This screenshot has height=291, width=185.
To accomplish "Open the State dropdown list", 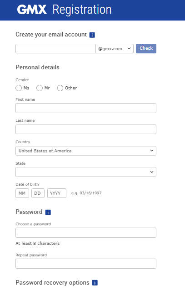I will (x=86, y=172).
